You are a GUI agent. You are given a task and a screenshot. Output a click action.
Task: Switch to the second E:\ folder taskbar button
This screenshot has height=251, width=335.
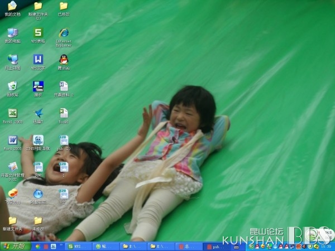(161, 247)
